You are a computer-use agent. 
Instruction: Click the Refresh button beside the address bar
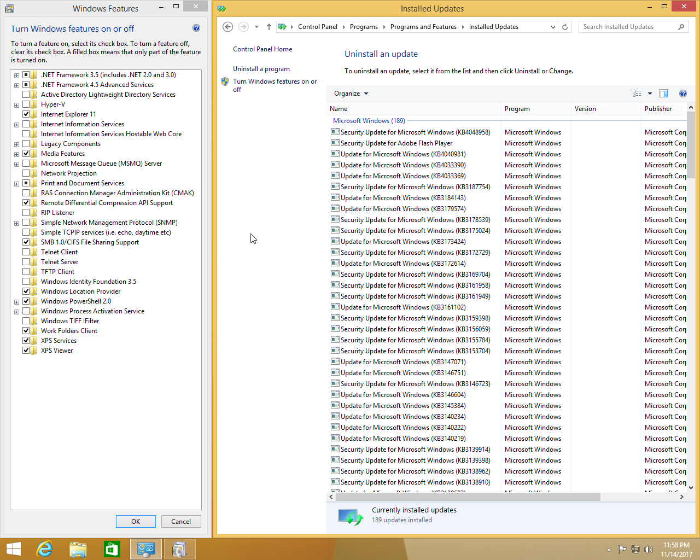pos(565,27)
